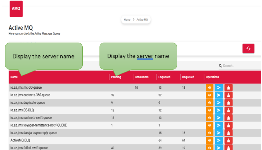Select io.az.jms.duplicate-queue name
The image size is (262, 150).
pos(28,103)
